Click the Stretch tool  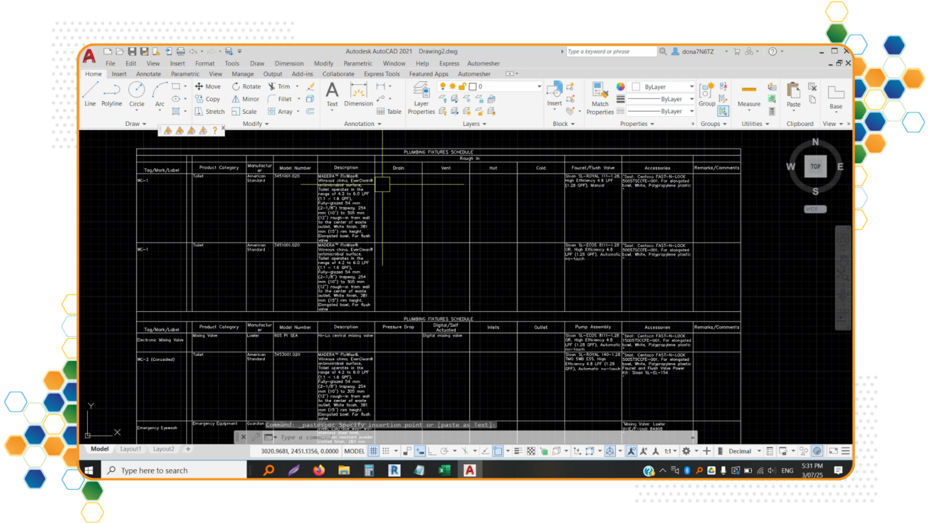point(210,111)
